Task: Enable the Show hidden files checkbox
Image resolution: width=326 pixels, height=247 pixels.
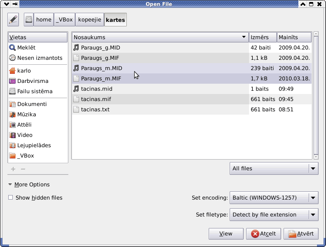Action: click(10, 198)
